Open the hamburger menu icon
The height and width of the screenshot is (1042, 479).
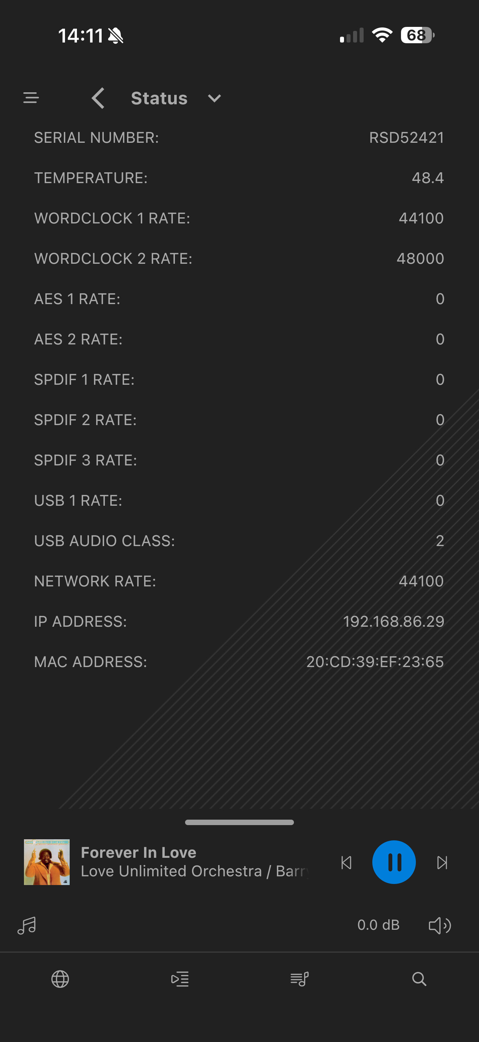point(31,98)
